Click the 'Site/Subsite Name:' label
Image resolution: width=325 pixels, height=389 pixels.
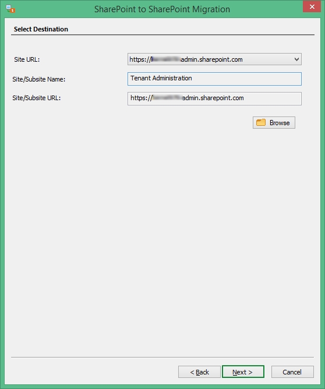39,79
